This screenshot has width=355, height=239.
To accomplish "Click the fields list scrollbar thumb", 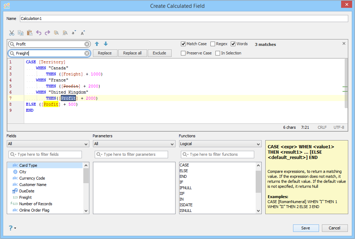I will pos(86,176).
